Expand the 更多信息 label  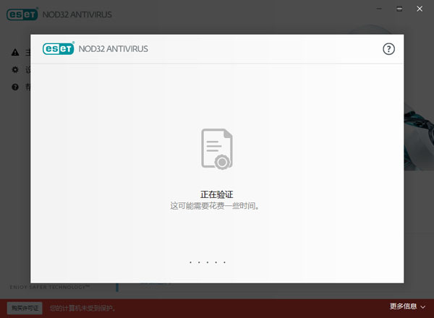(403, 307)
